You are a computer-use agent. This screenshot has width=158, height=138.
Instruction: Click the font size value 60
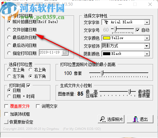pos(106,30)
